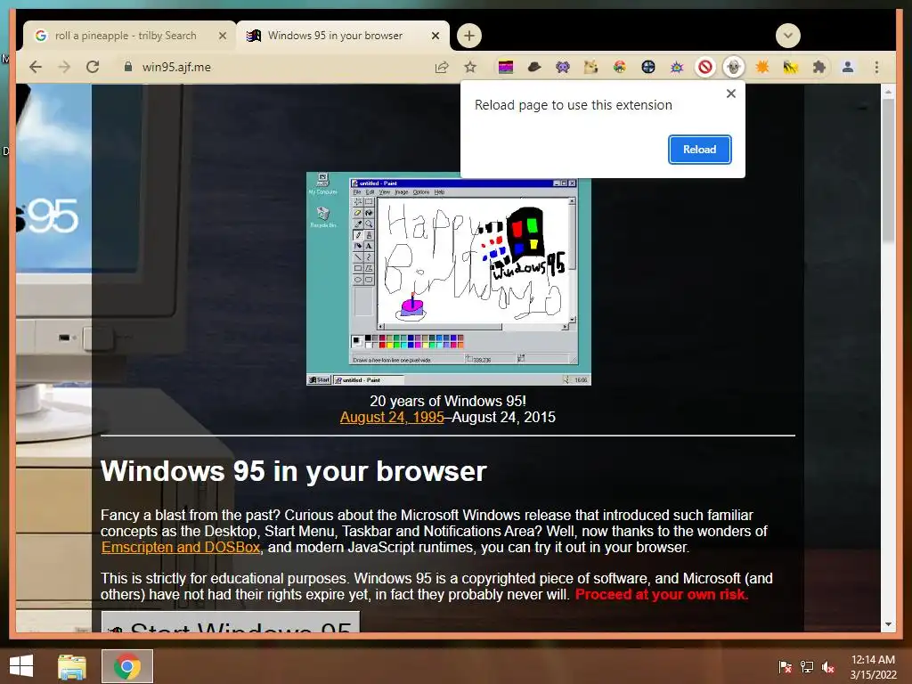The image size is (912, 684).
Task: Open the doge dog extension
Action: coord(591,67)
